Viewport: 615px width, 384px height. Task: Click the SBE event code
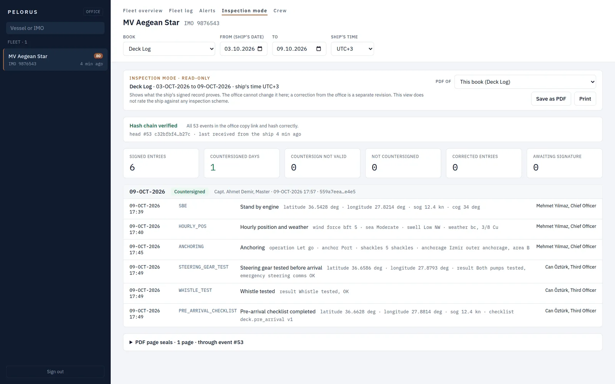[x=183, y=206]
